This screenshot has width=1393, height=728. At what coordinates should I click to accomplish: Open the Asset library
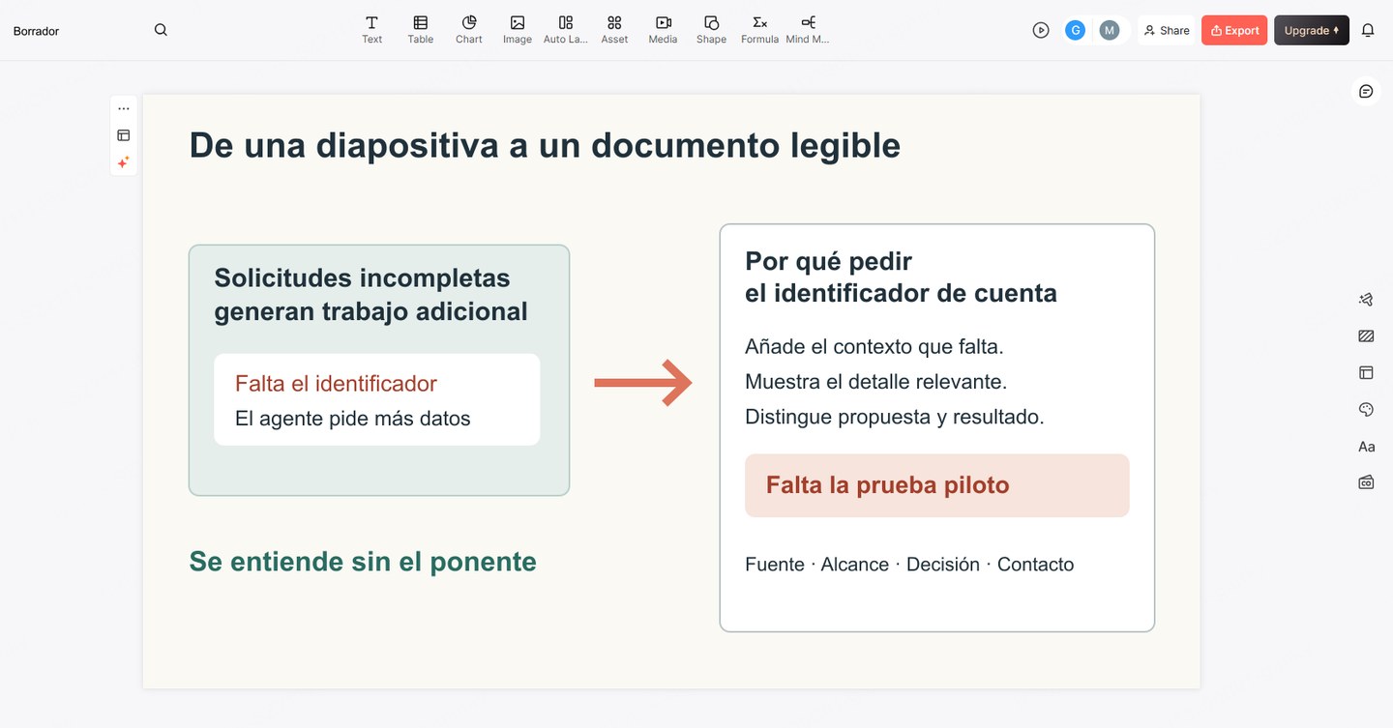(614, 30)
